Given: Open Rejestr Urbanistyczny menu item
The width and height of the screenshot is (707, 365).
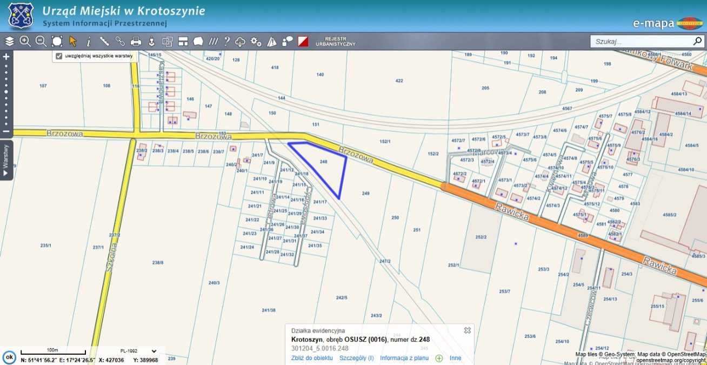Looking at the screenshot, I should [x=339, y=41].
